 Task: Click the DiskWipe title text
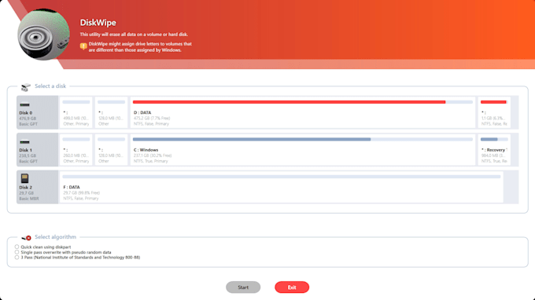[98, 23]
